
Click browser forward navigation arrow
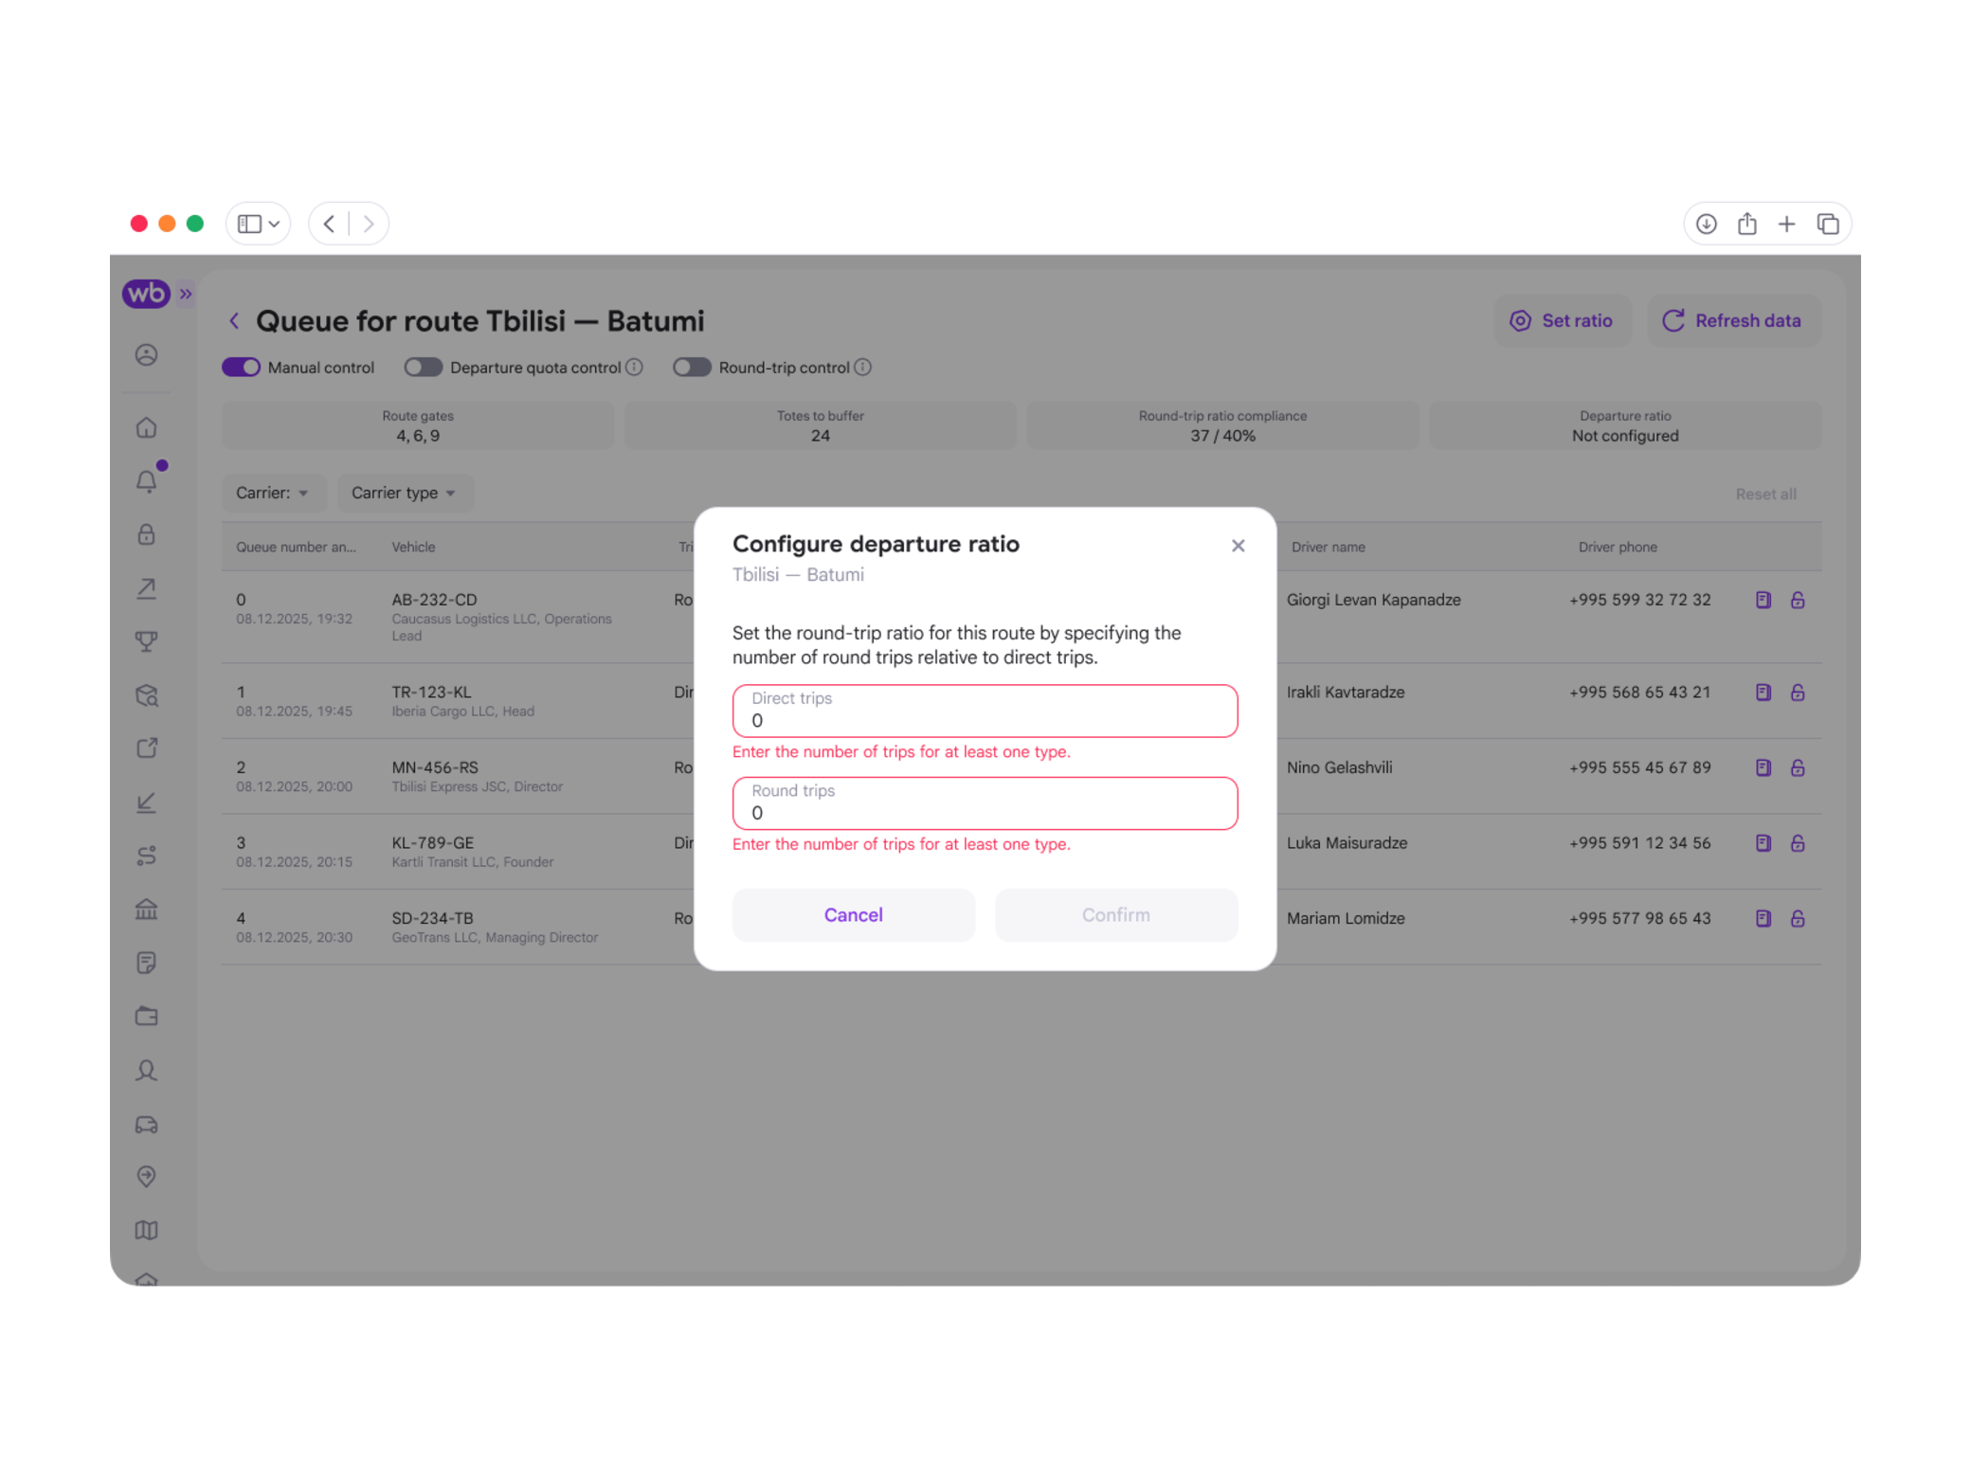(369, 224)
